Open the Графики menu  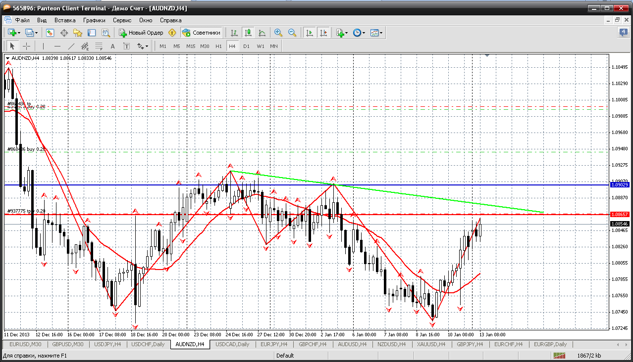94,20
